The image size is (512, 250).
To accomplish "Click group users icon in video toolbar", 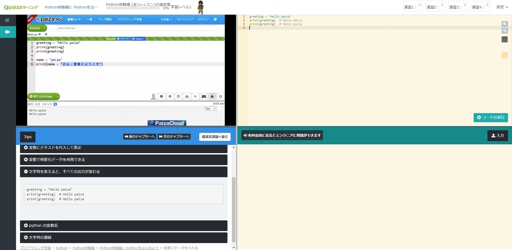I will click(x=204, y=96).
